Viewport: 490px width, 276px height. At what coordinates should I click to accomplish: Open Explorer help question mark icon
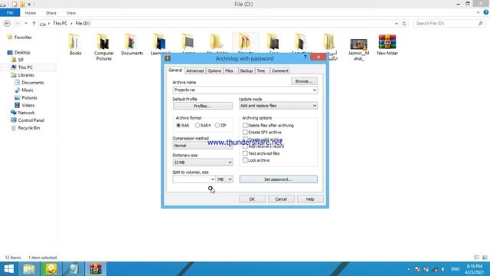pos(486,12)
